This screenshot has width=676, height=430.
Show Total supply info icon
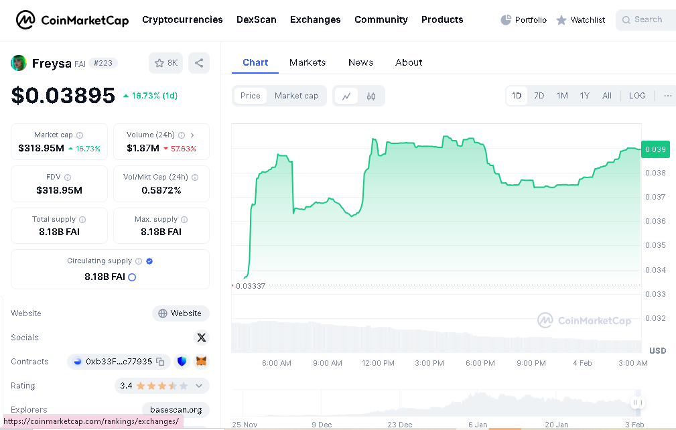coord(82,220)
